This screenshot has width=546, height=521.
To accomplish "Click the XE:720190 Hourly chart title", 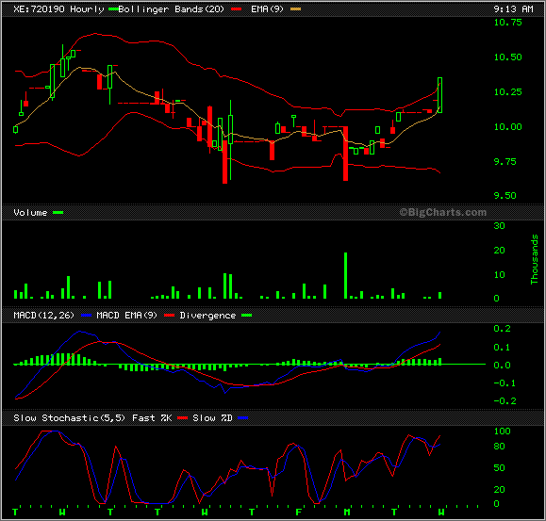I will (58, 9).
